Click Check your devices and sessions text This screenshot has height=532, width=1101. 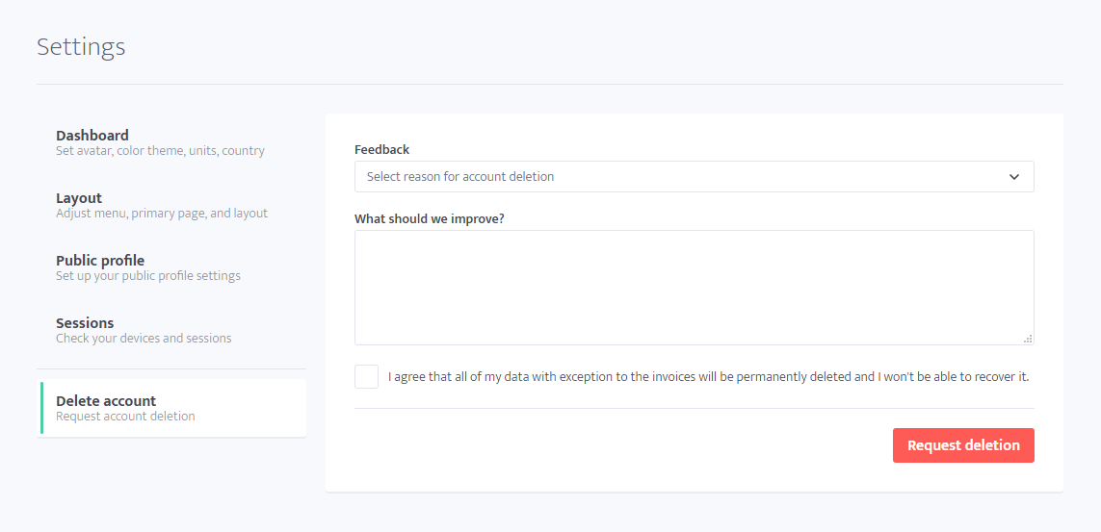pos(144,339)
